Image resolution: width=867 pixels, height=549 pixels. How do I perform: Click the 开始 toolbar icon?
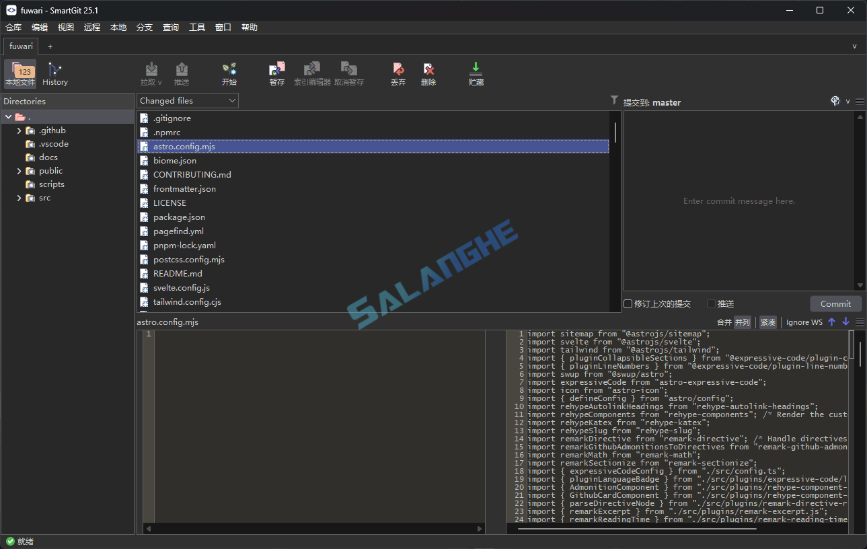pos(229,74)
